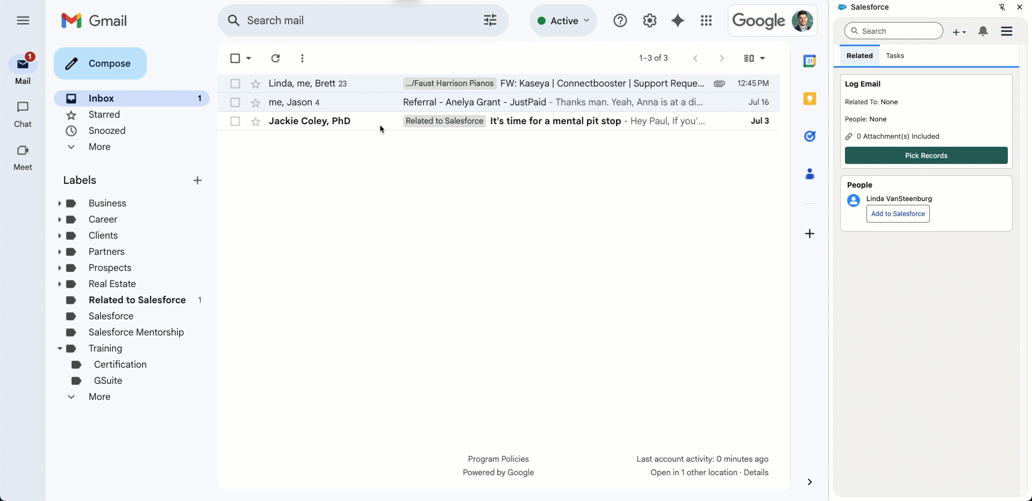
Task: Open the Gemini sparkle icon
Action: click(x=678, y=20)
